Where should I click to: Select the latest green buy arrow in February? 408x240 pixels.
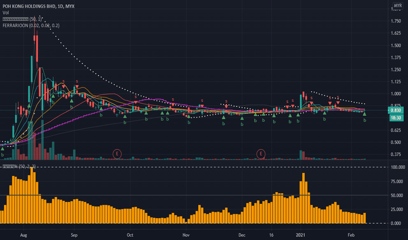(365, 114)
